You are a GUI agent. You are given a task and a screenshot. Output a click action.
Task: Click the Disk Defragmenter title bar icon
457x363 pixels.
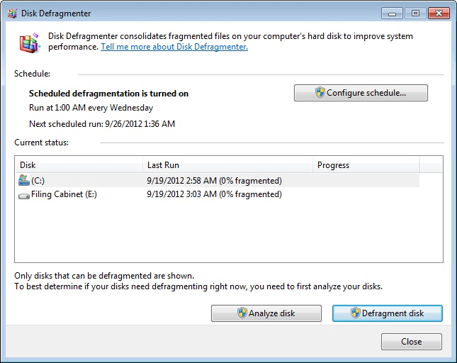click(x=12, y=13)
